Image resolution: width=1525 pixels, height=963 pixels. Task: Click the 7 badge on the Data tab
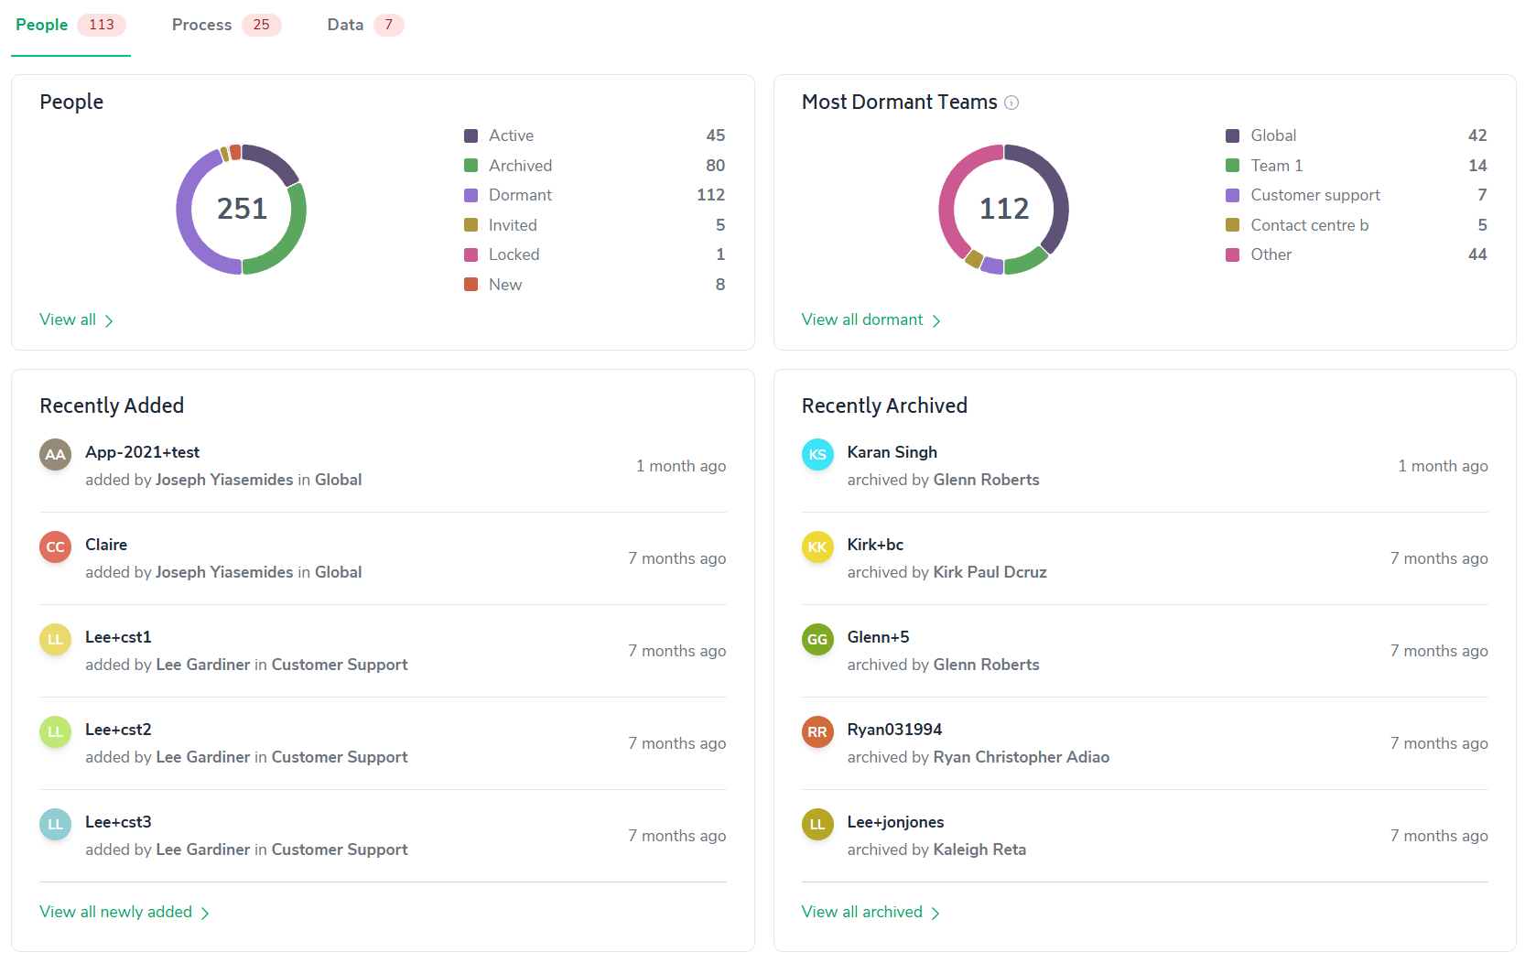pyautogui.click(x=389, y=25)
